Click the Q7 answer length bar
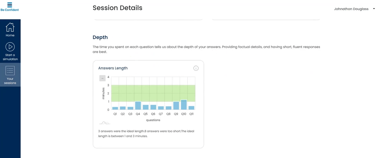The width and height of the screenshot is (381, 158). click(161, 108)
